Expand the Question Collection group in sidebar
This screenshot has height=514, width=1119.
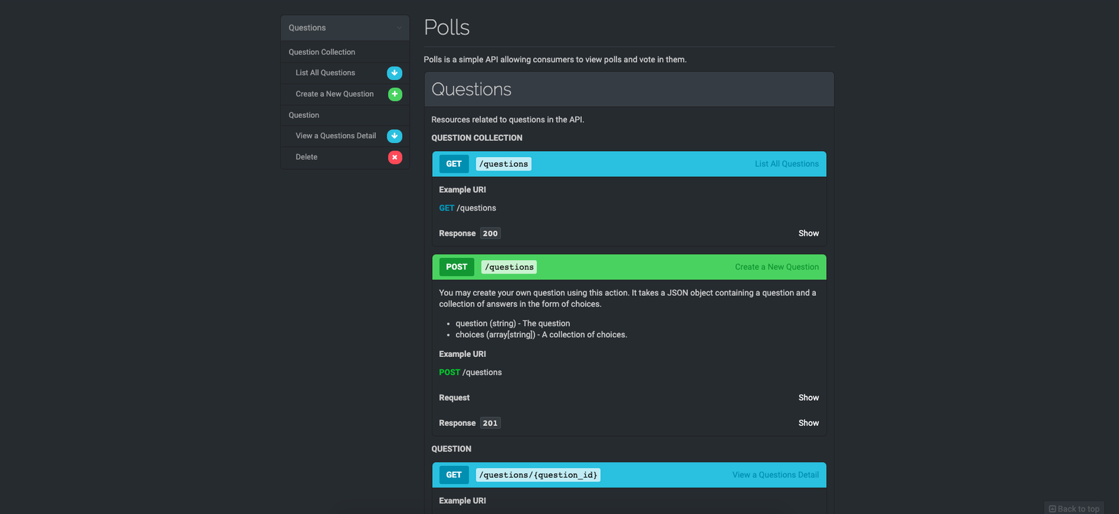[x=321, y=52]
